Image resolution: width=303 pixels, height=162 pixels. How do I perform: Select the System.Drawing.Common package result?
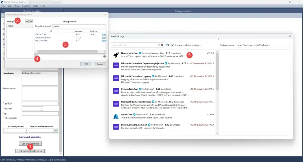coord(163,126)
